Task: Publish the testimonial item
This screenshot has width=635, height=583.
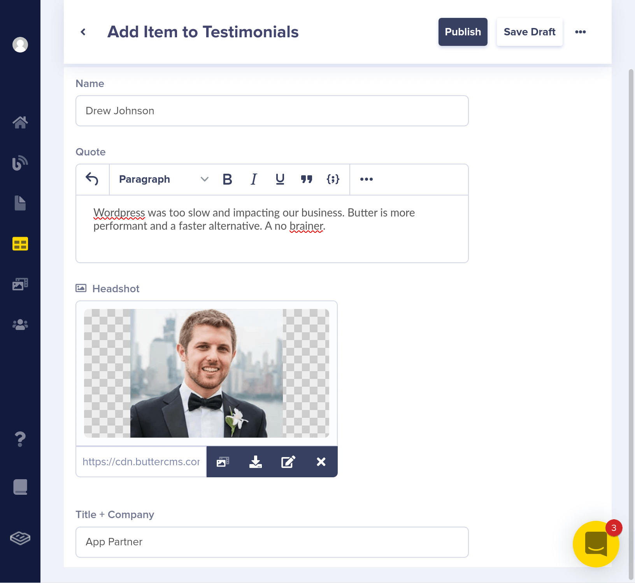Action: point(463,32)
